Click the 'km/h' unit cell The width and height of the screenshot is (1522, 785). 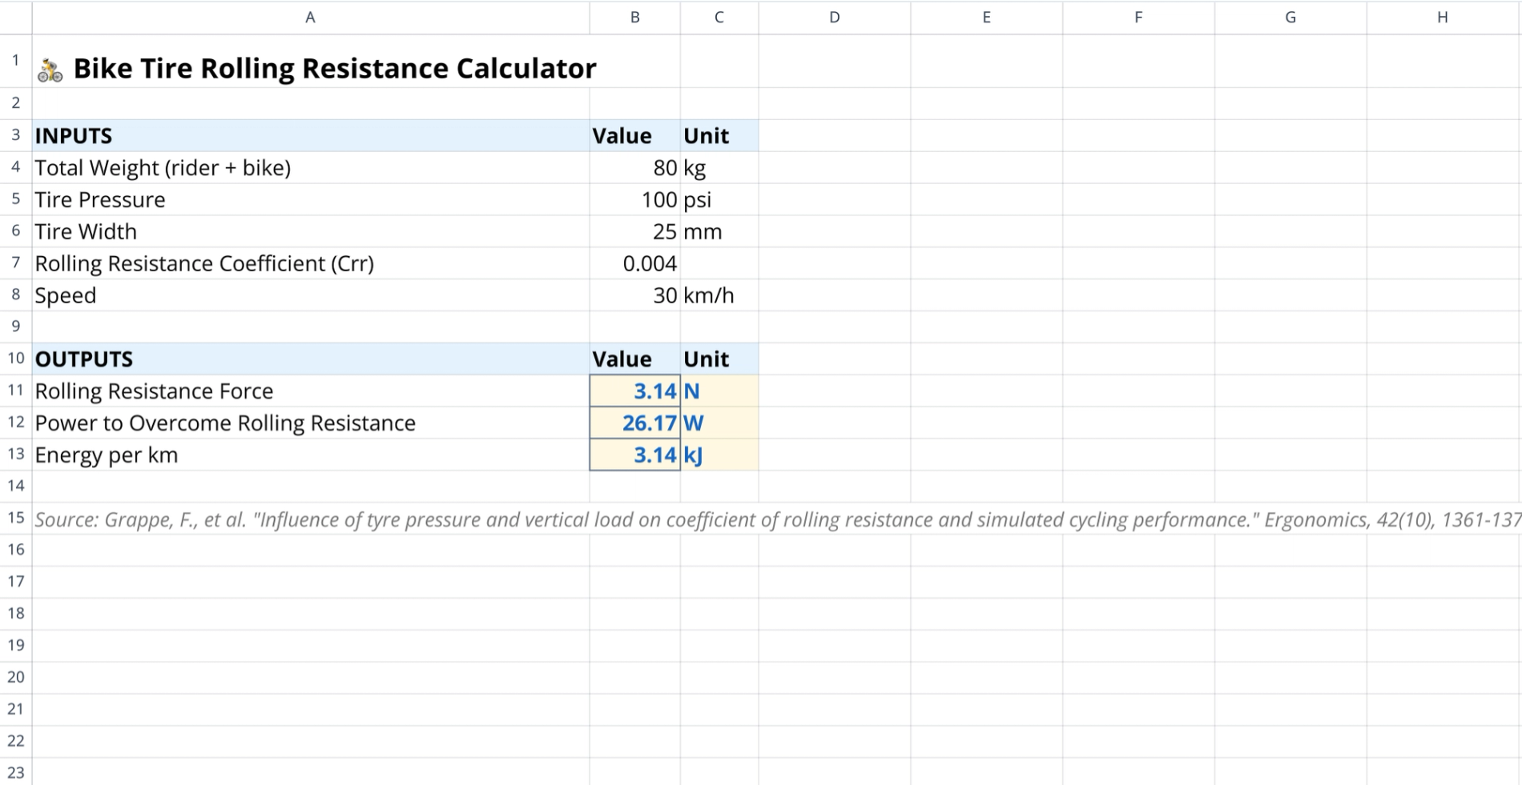click(719, 296)
